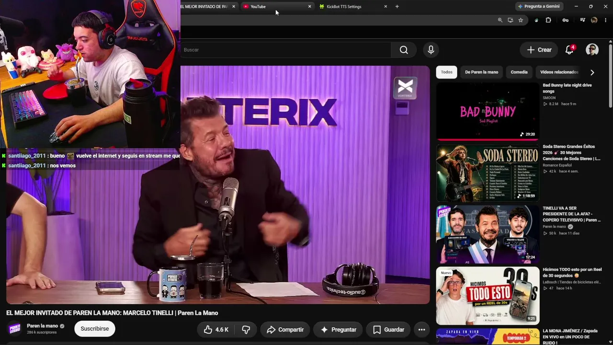This screenshot has height=345, width=613.
Task: Click the Paren la mano channel avatar
Action: pyautogui.click(x=14, y=329)
